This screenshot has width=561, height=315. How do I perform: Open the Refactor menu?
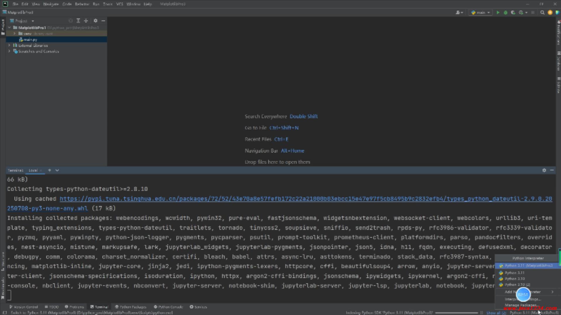point(82,4)
